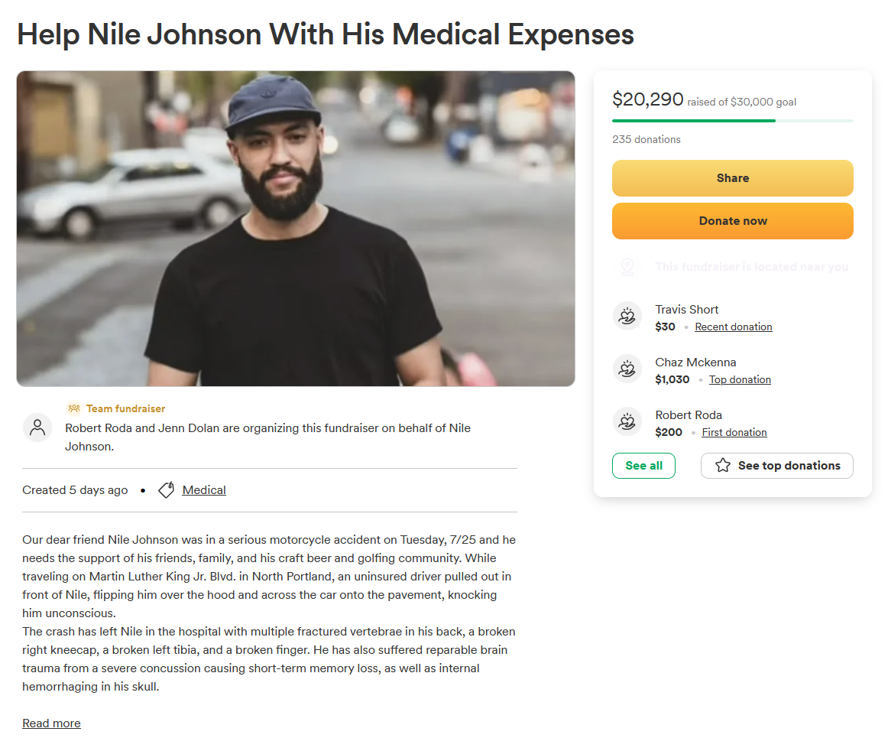Click the organizer profile avatar icon
This screenshot has height=738, width=888.
[x=37, y=428]
